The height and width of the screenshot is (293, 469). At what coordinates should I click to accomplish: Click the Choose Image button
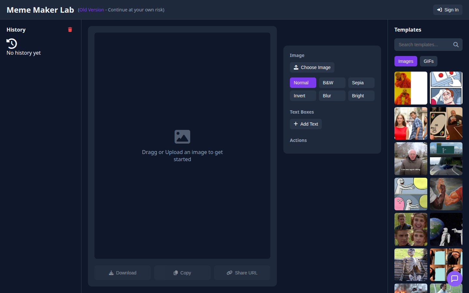[312, 67]
